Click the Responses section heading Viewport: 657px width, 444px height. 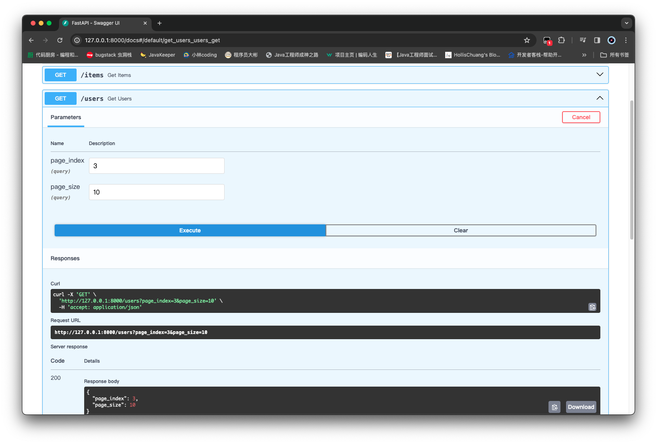pyautogui.click(x=65, y=258)
